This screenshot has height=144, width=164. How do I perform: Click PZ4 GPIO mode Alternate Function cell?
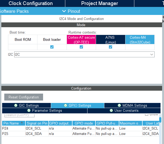point(83,128)
